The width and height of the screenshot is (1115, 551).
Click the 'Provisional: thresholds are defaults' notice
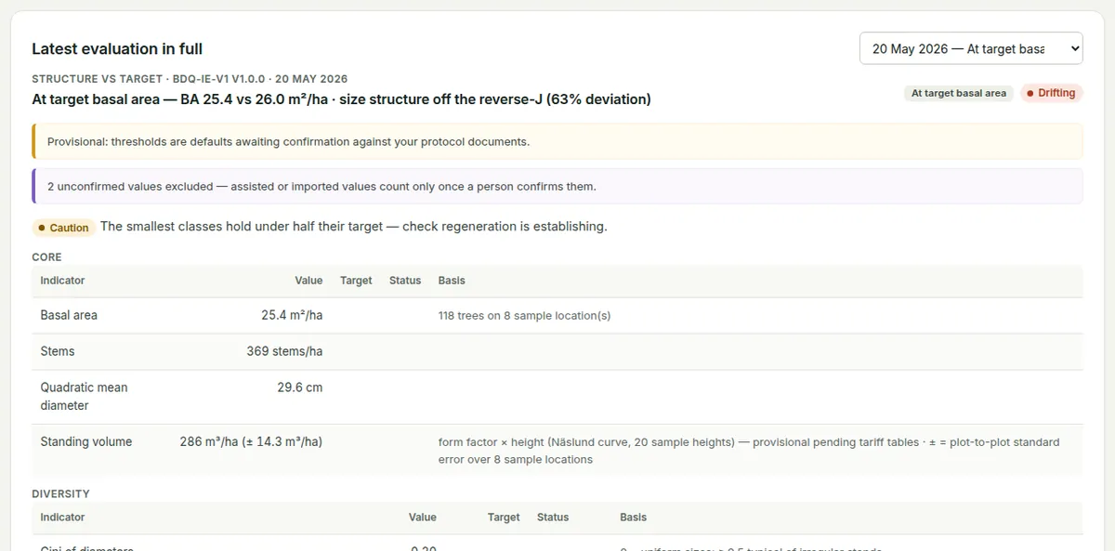(x=557, y=142)
